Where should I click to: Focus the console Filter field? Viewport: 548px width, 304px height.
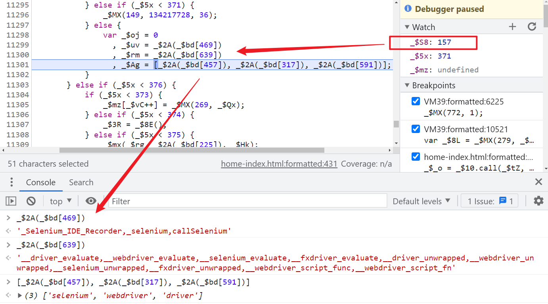pyautogui.click(x=248, y=201)
